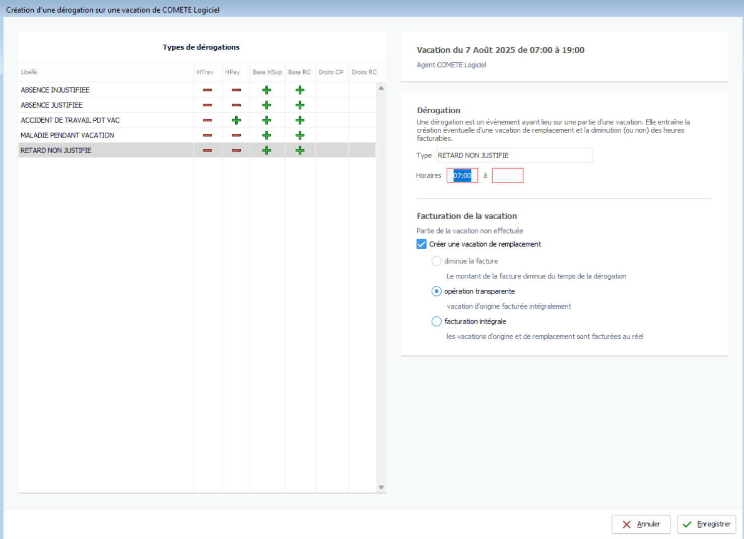Select ACCIDENT DE TRAVAIL PDT VAC row
744x539 pixels.
(x=70, y=120)
